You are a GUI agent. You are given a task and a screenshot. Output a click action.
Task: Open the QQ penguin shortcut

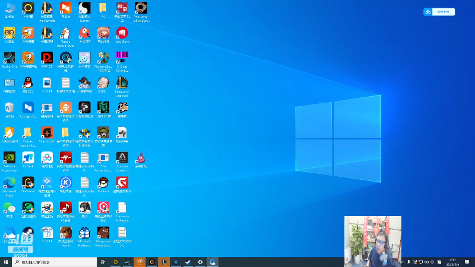(28, 83)
